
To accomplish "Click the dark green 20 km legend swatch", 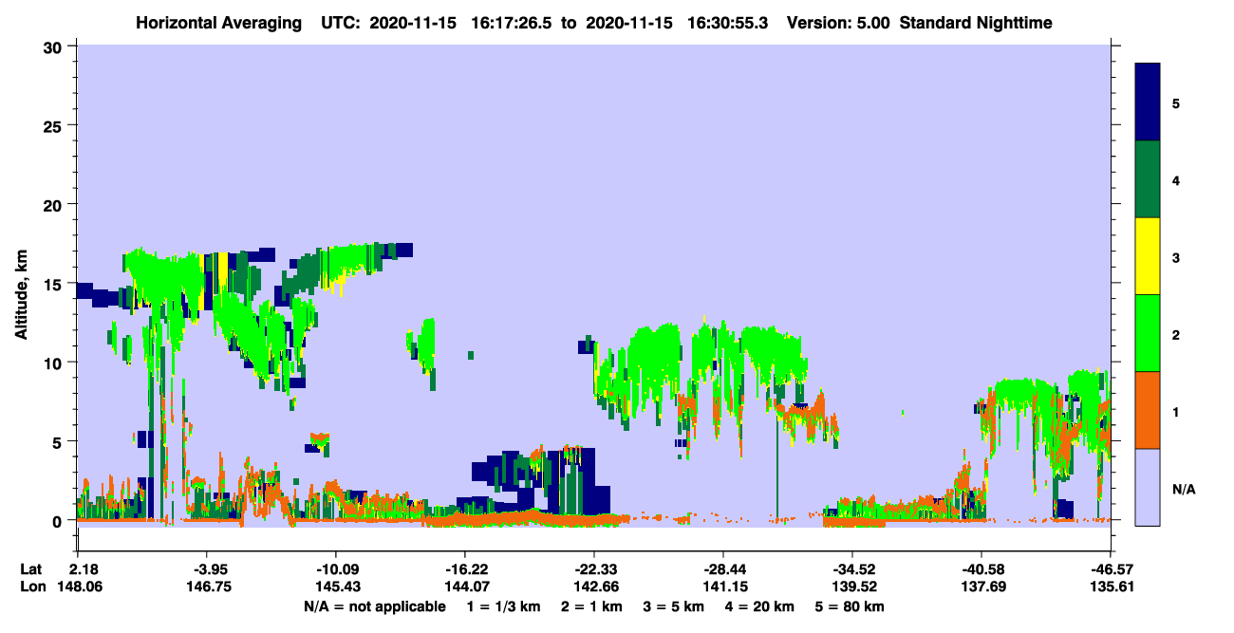I will (1148, 179).
